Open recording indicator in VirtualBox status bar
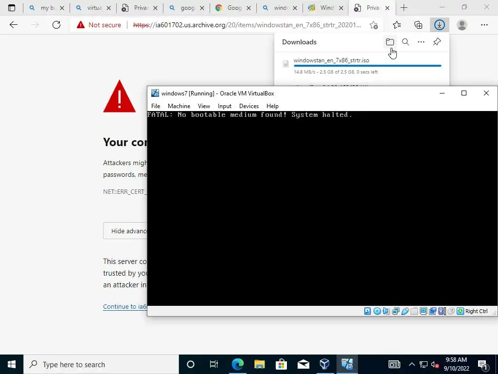This screenshot has width=498, height=374. tap(432, 311)
